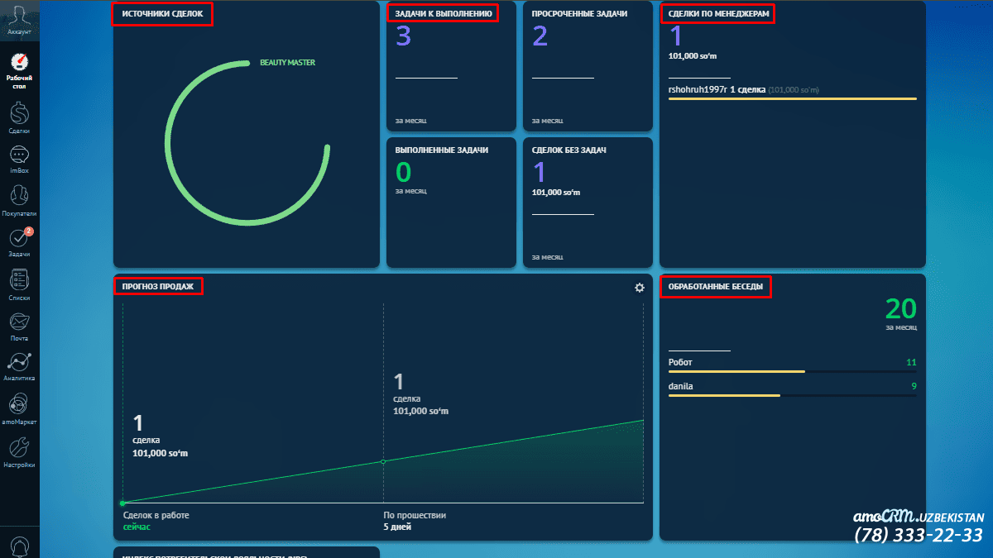Click Beauty Master source label
993x558 pixels.
pos(287,62)
